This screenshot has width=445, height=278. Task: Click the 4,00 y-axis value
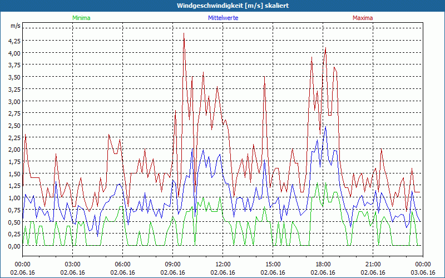pyautogui.click(x=14, y=53)
